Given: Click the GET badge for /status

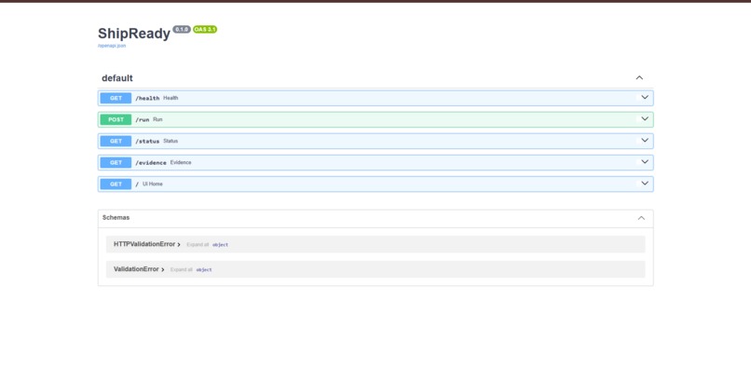Looking at the screenshot, I should tap(116, 142).
